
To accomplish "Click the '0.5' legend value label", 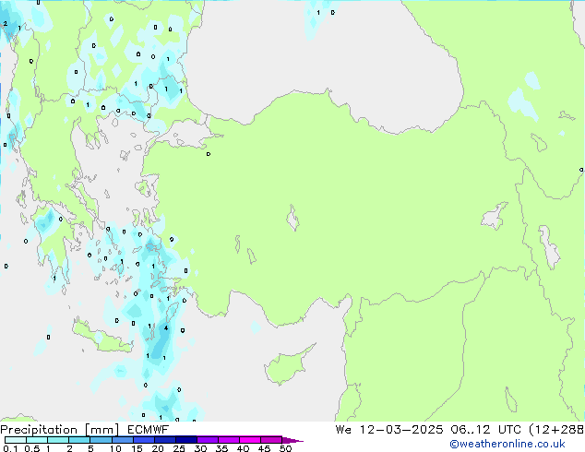I will (32, 448).
